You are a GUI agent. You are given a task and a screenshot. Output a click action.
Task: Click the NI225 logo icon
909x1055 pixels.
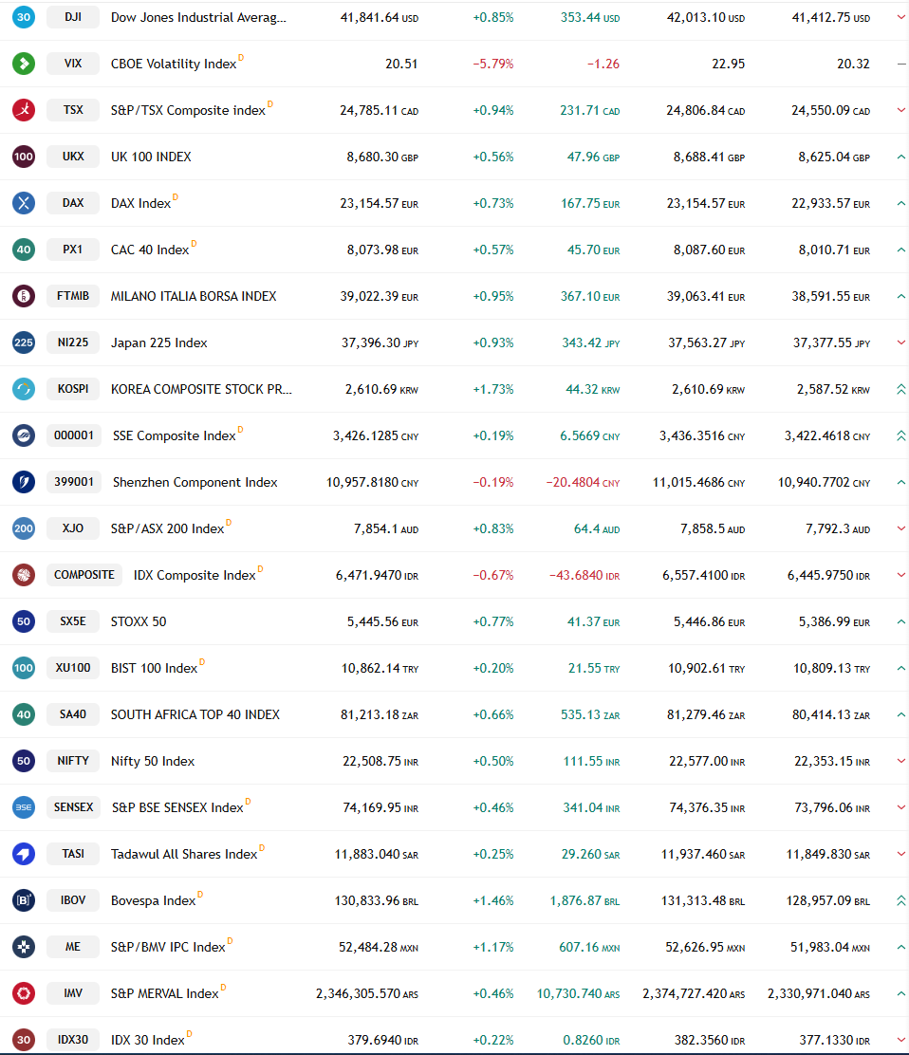24,342
